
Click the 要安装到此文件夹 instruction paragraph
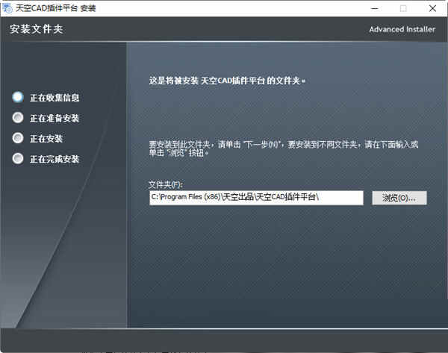[x=284, y=149]
